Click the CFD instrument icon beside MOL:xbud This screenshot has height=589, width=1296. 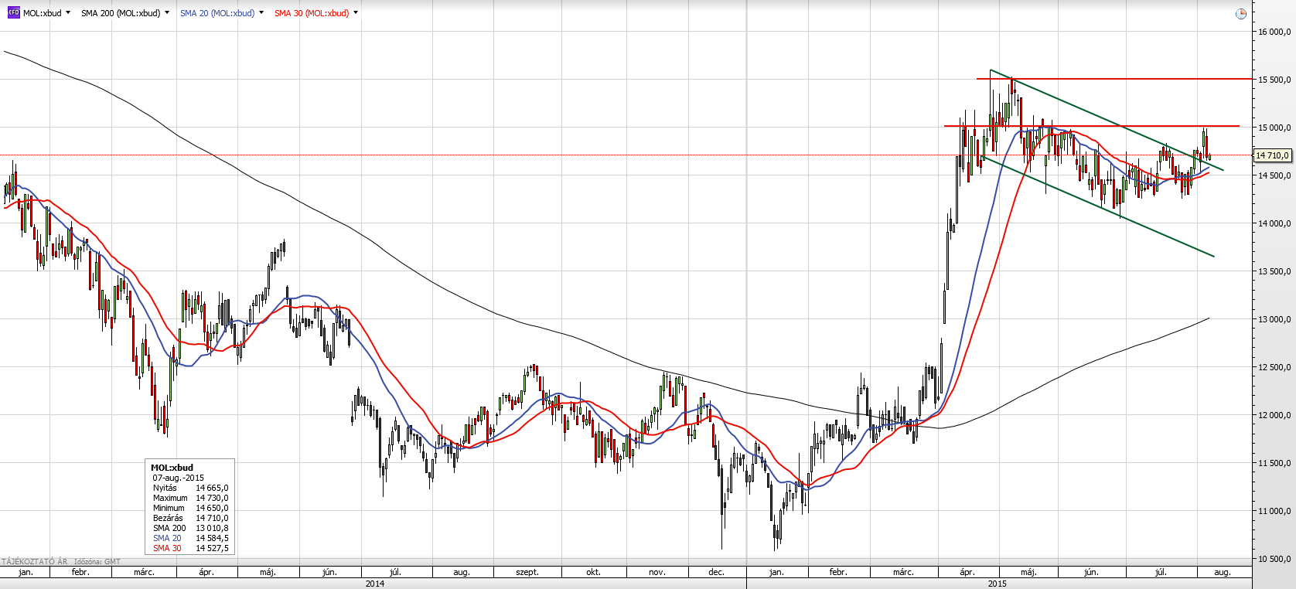click(x=13, y=12)
